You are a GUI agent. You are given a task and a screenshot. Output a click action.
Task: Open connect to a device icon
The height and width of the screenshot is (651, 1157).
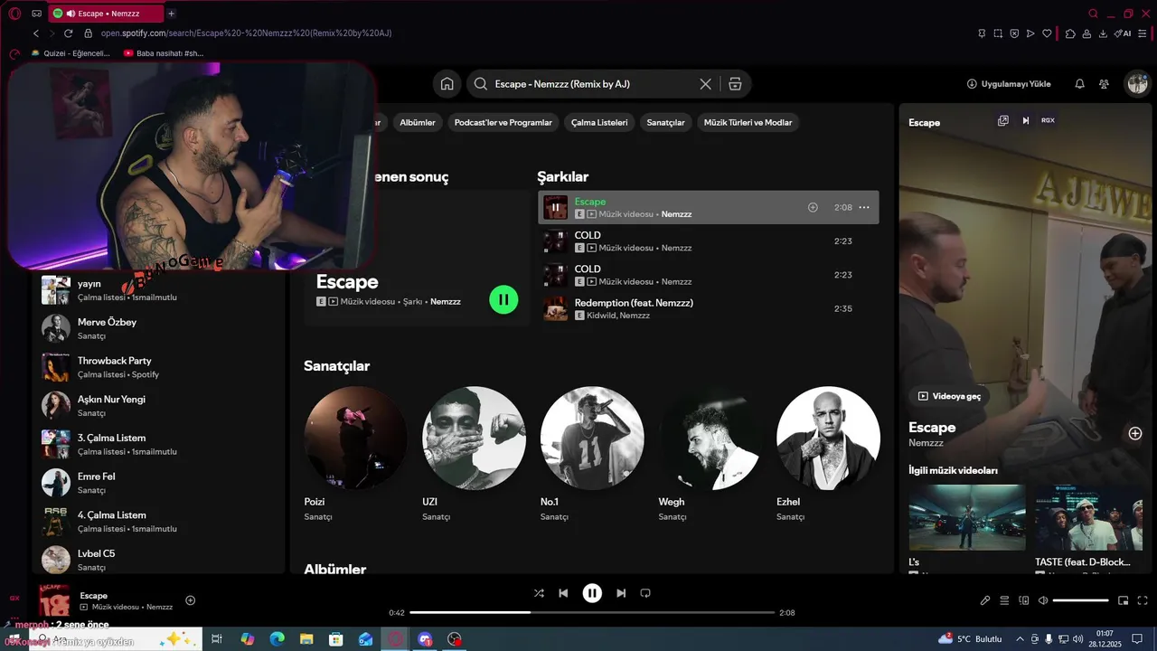click(1024, 600)
